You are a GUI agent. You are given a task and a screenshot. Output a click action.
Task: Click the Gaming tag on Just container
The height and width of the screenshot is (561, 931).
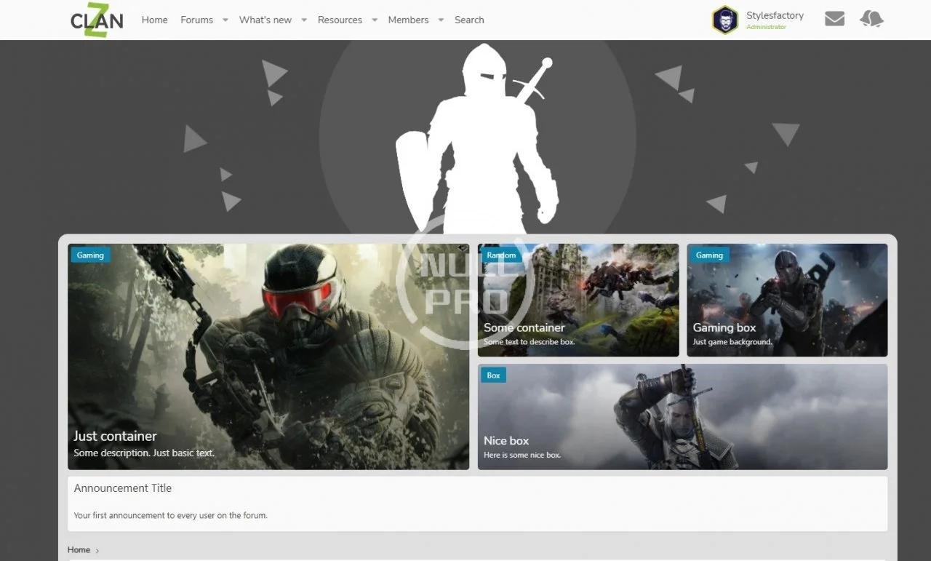(90, 255)
